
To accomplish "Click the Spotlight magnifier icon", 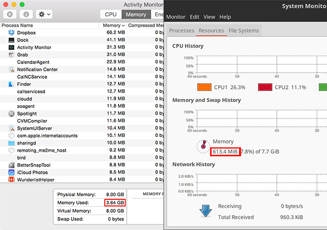I will click(x=11, y=113).
